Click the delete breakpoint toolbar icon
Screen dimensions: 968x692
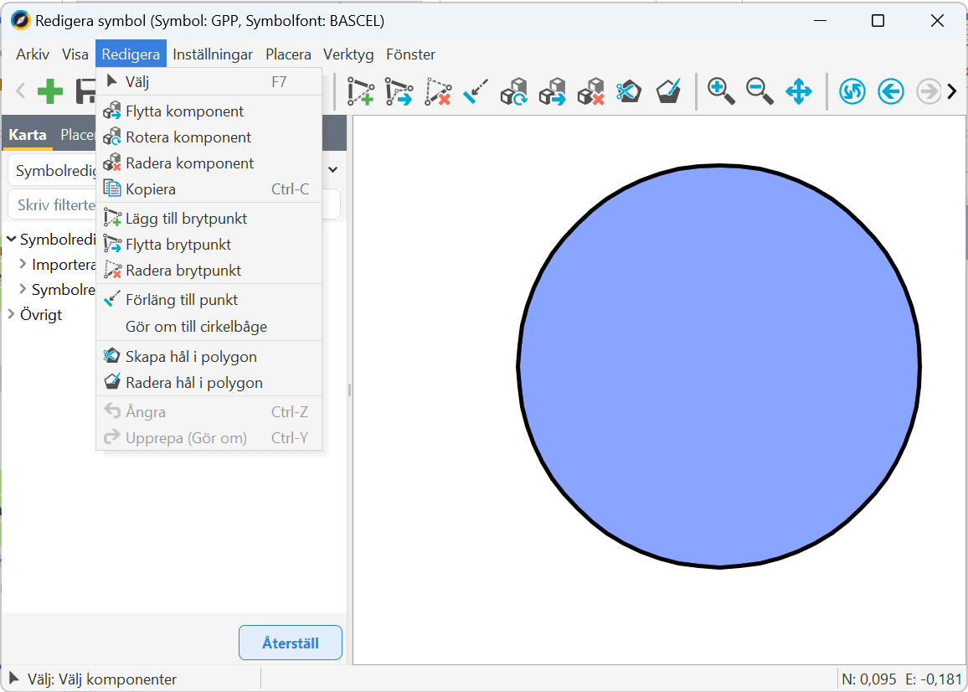[x=437, y=91]
